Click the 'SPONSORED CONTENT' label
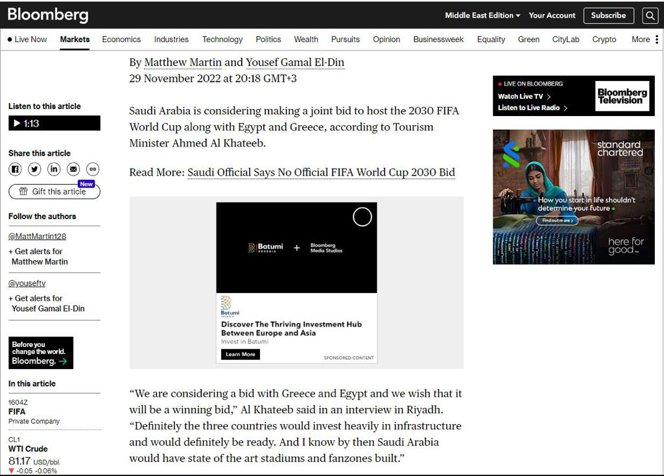Viewport: 664px width, 476px height. [349, 358]
